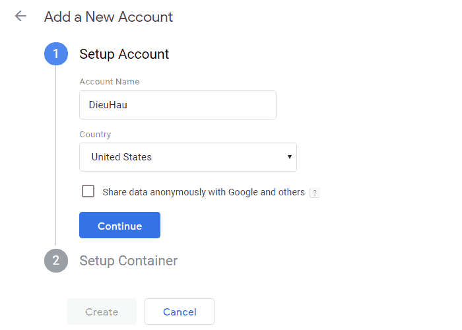Click the back arrow icon

[20, 16]
